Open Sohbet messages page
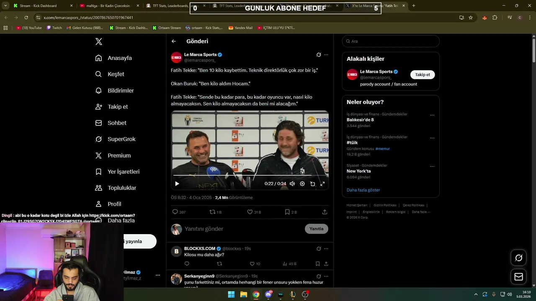This screenshot has height=301, width=536. [x=111, y=123]
